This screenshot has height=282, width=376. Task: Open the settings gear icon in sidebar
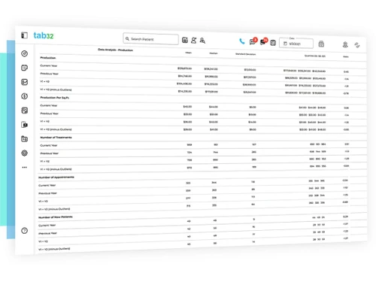coord(24,153)
